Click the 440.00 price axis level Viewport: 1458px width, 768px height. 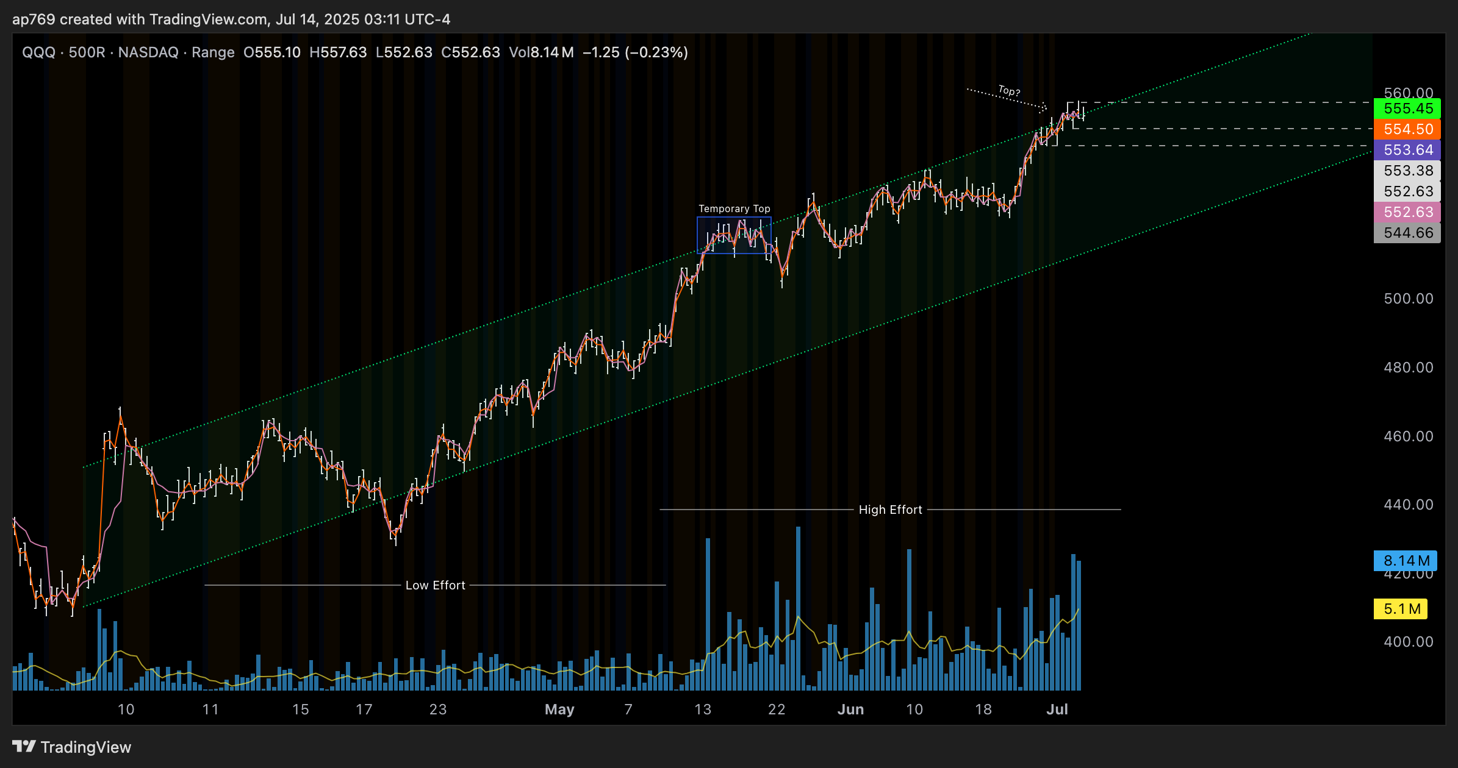coord(1408,505)
